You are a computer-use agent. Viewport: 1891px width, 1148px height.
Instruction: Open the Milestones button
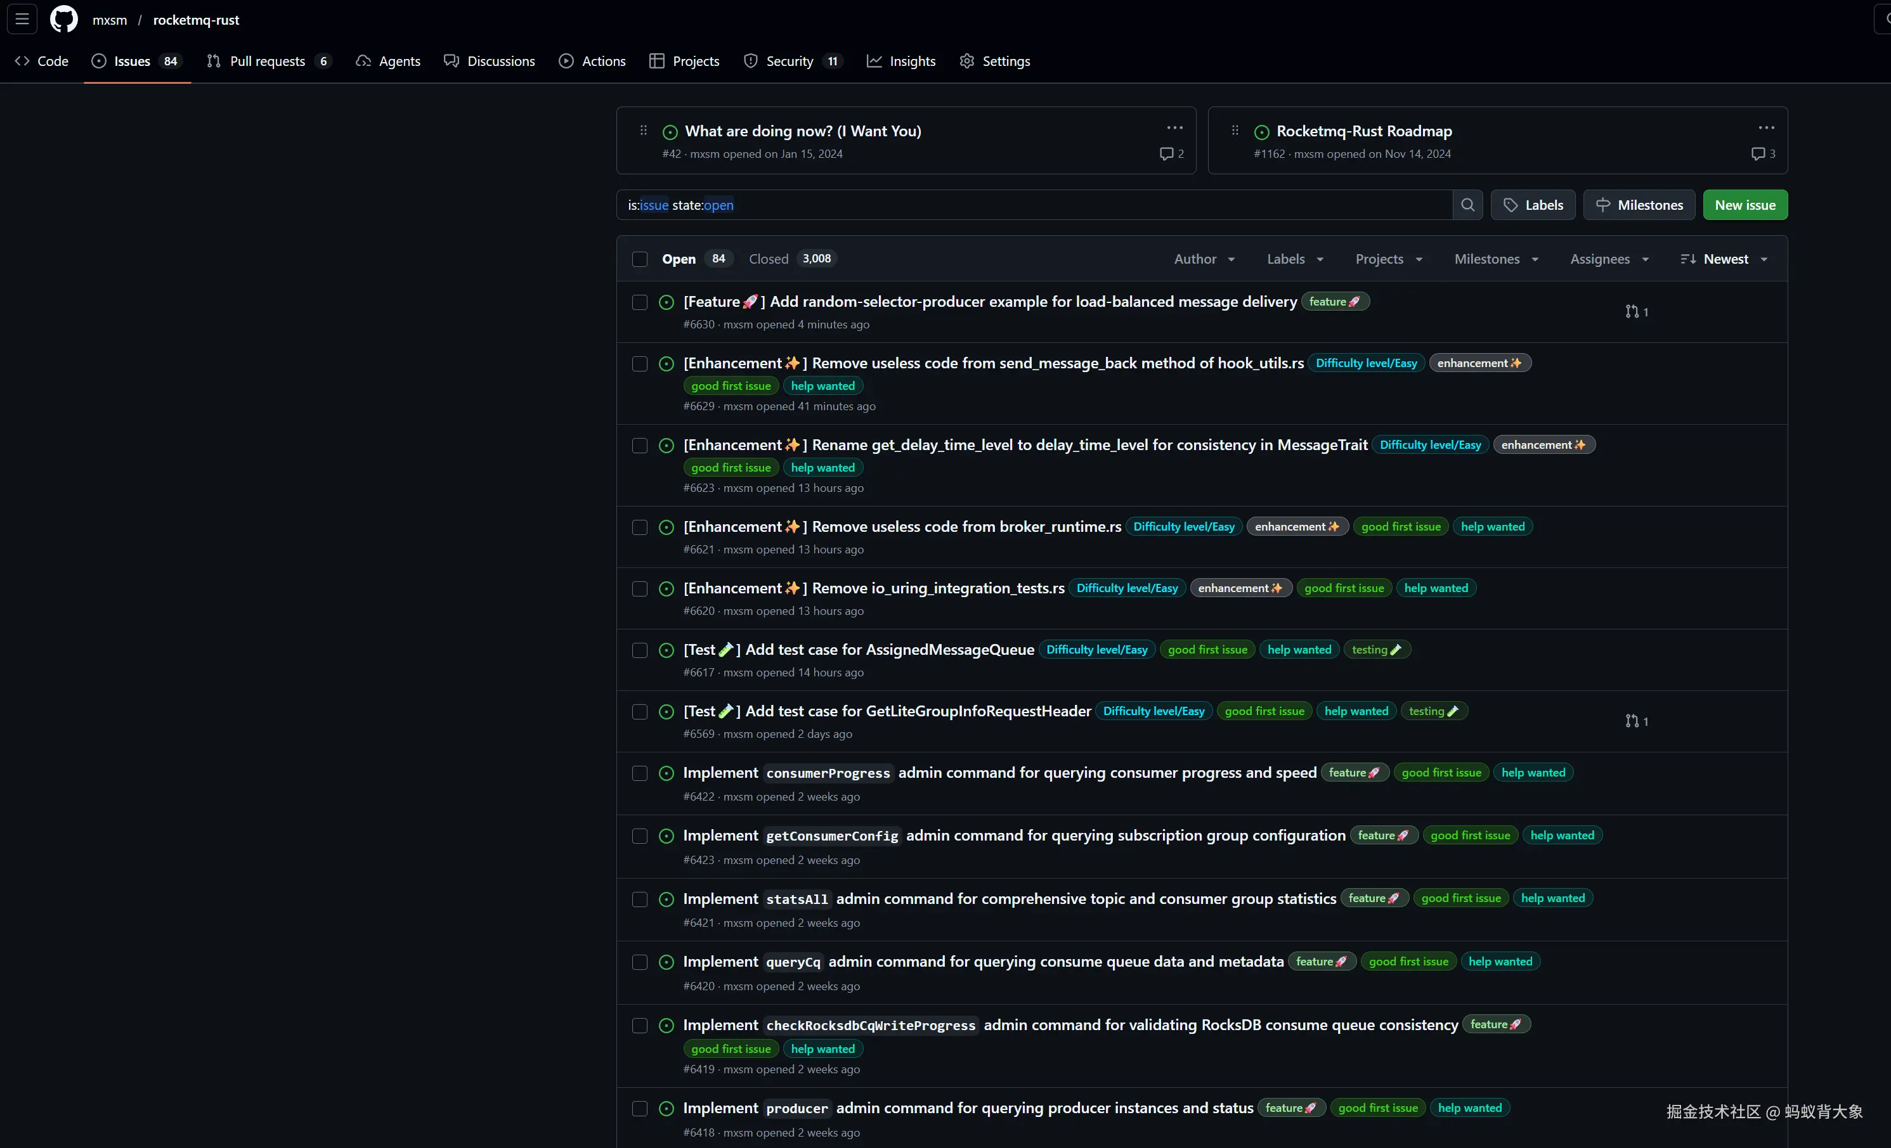(x=1639, y=205)
